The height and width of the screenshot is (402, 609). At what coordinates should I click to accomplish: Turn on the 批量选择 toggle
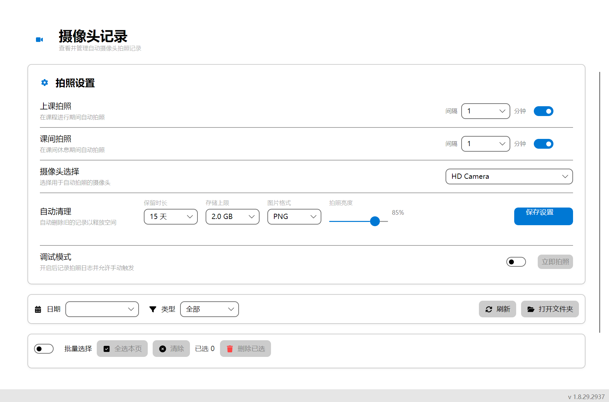point(44,349)
